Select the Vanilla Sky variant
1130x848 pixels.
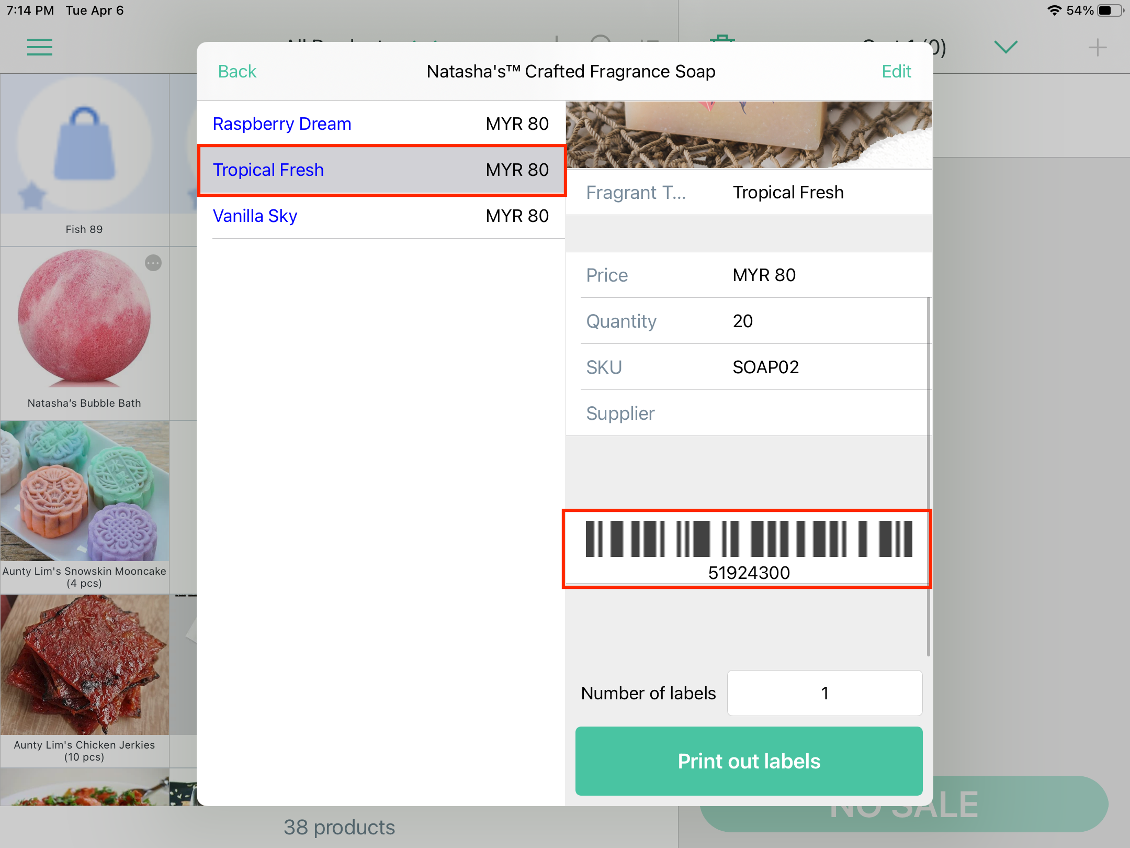pos(381,216)
